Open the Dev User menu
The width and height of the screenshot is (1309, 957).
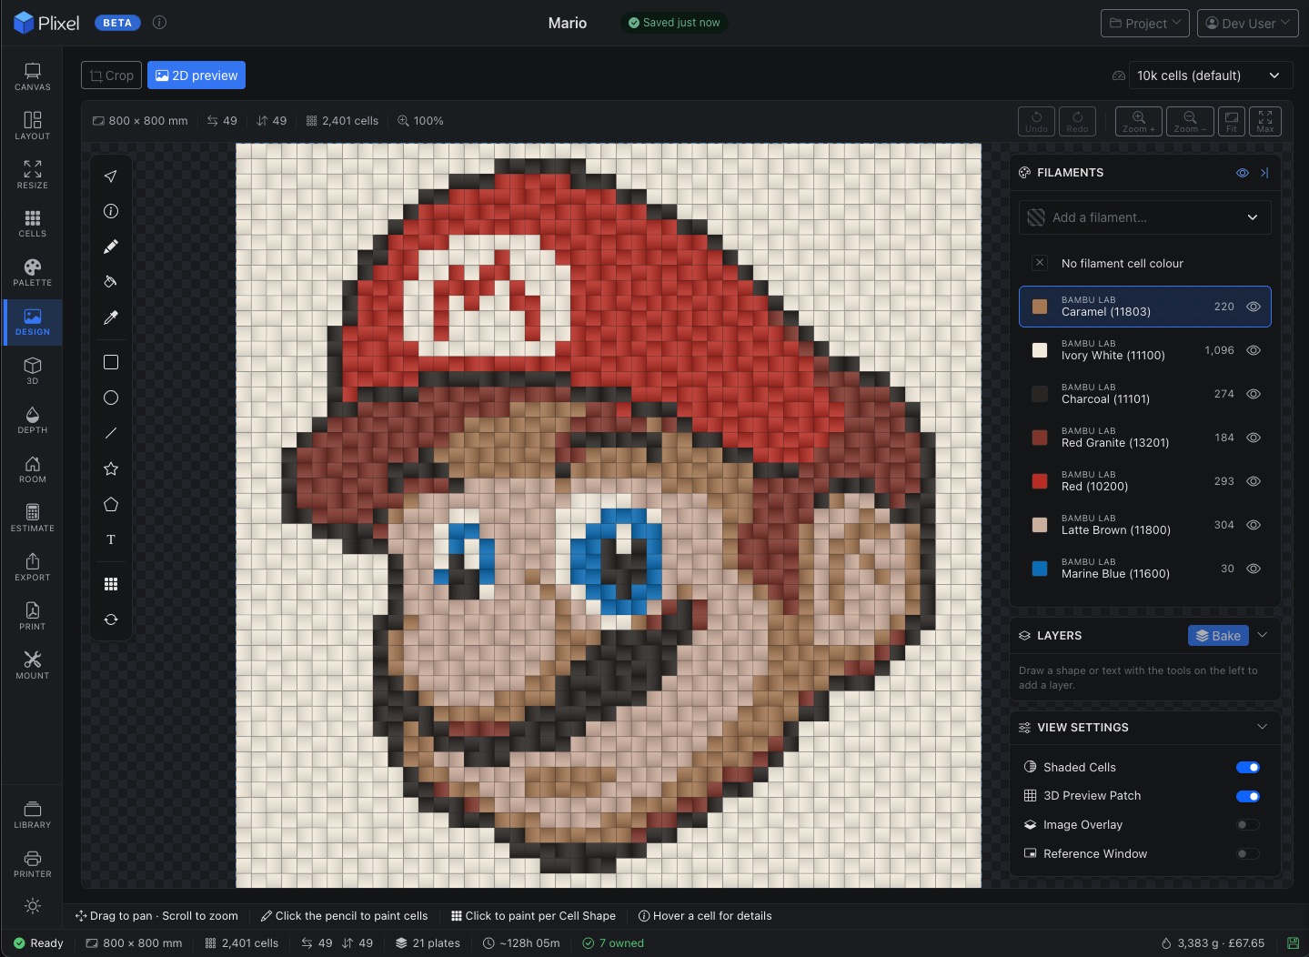[x=1247, y=23]
